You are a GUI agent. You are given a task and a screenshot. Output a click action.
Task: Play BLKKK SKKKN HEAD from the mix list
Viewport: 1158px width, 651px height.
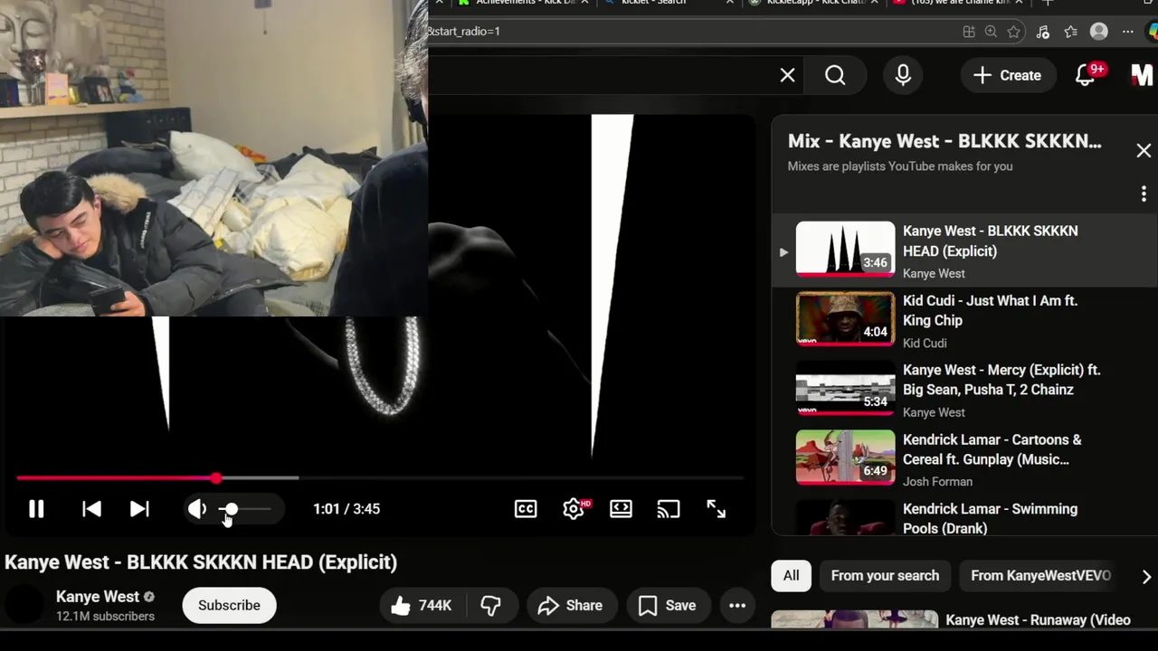point(963,251)
